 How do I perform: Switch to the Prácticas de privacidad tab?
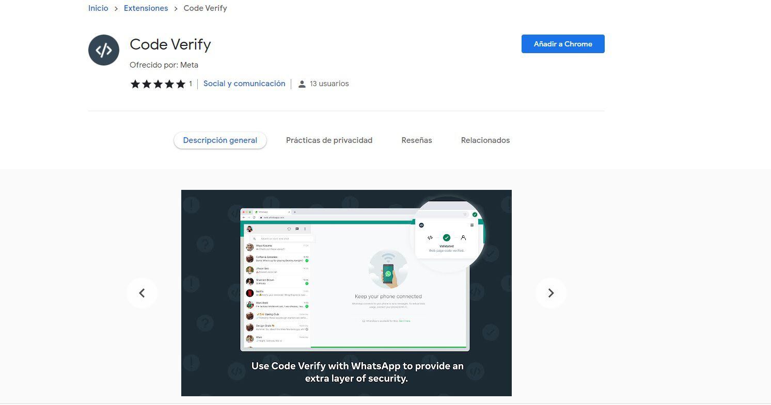tap(329, 140)
